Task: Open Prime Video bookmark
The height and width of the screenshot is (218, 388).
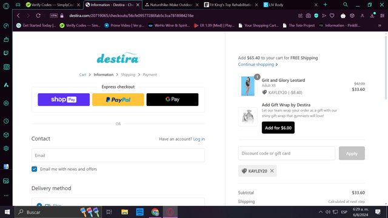Action: [x=124, y=25]
